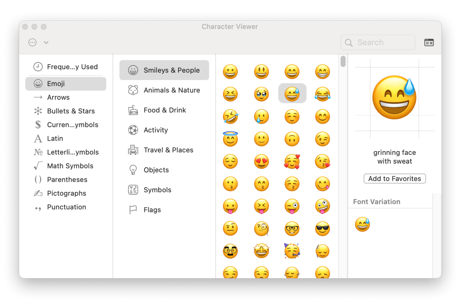Screen dimensions: 459x306
Task: Select the tears of joy emoji
Action: click(x=322, y=94)
